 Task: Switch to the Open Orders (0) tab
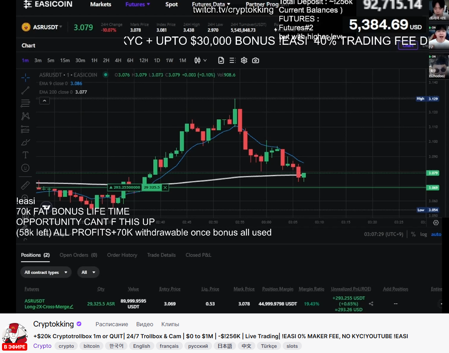coord(78,255)
